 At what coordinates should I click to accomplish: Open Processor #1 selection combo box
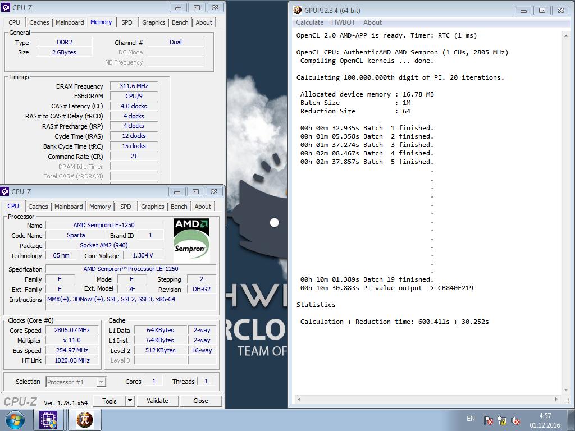point(76,382)
